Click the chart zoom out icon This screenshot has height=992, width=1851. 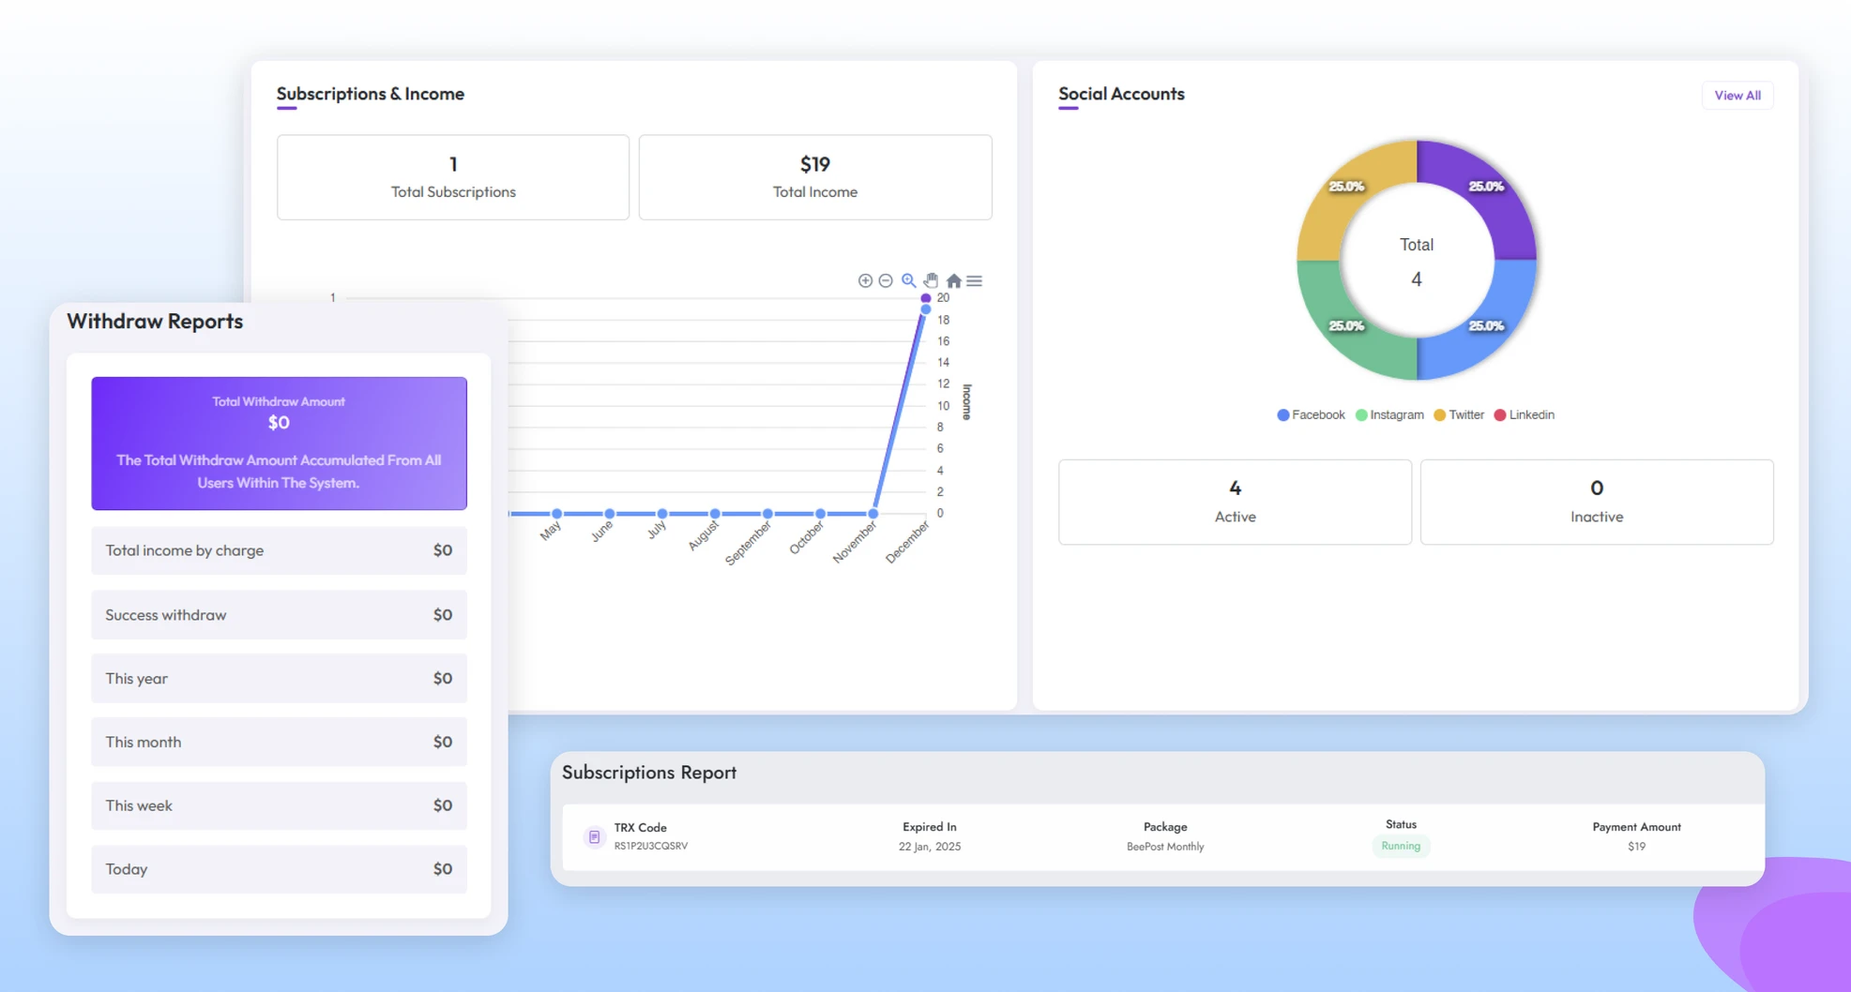click(x=886, y=280)
